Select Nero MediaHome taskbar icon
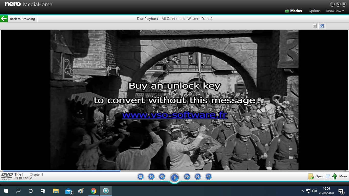Screen dimensions: 349x196 click(106, 191)
